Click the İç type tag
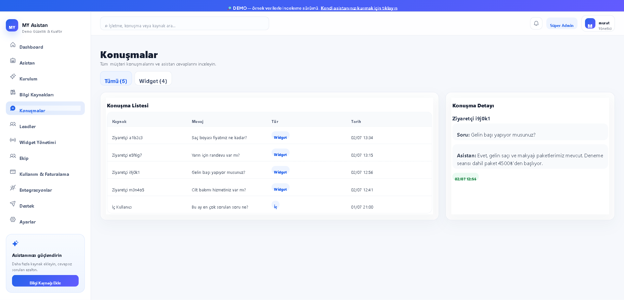This screenshot has width=624, height=300. (276, 205)
